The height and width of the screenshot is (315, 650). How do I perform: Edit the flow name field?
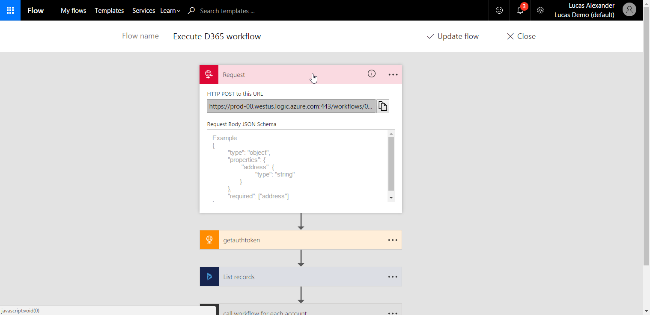point(217,36)
